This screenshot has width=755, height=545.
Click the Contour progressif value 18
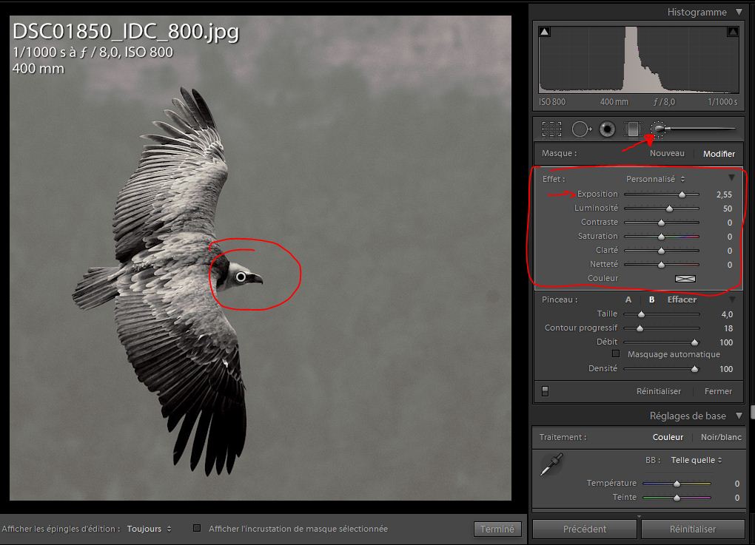click(728, 328)
